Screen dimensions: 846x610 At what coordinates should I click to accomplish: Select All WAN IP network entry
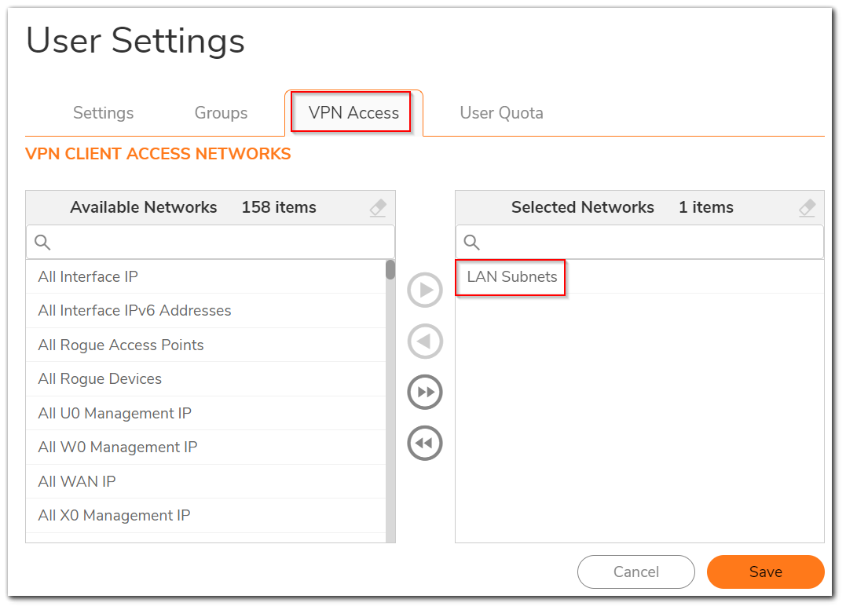pos(77,481)
